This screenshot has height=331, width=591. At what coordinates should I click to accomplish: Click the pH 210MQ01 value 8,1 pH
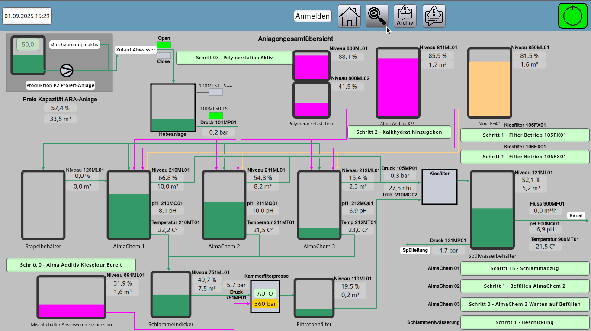pos(168,211)
